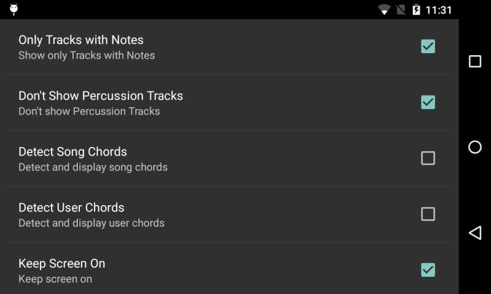
Task: Tap 'Detect and display song chords' description
Action: pos(93,167)
